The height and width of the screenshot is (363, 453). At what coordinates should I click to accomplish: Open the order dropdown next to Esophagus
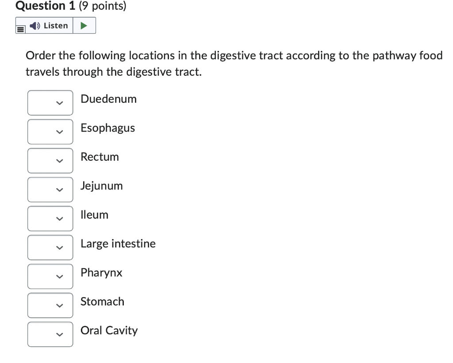point(50,131)
